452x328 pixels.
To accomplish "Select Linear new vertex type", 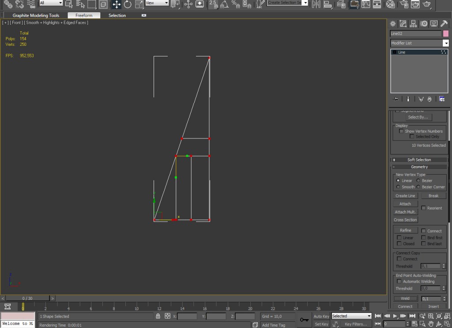I will point(398,181).
